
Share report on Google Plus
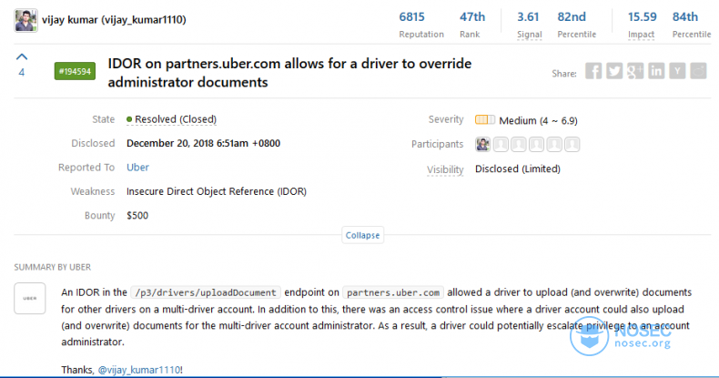point(635,72)
